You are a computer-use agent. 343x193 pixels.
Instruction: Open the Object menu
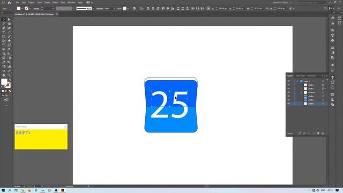click(31, 3)
